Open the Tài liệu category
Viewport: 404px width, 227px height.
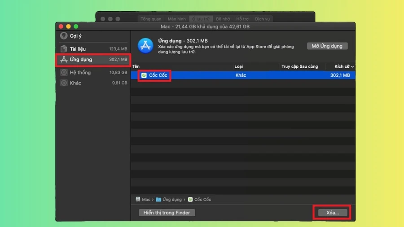(x=93, y=48)
